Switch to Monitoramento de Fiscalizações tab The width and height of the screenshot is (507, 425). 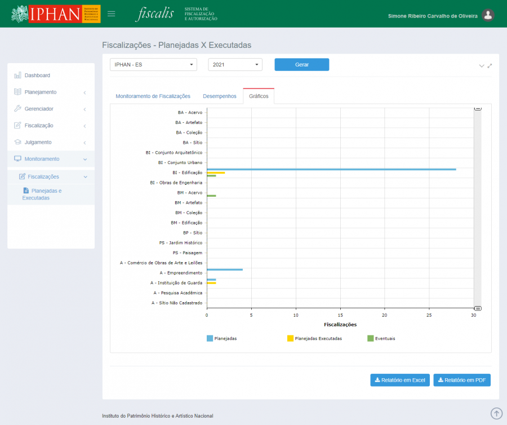pyautogui.click(x=153, y=96)
